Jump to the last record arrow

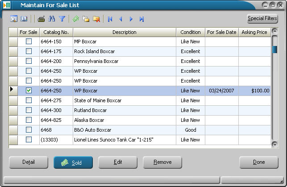(x=141, y=19)
